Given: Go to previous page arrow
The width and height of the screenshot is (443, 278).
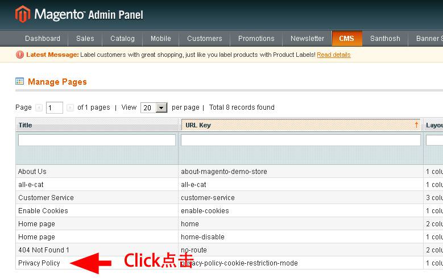Looking at the screenshot, I should pos(39,107).
